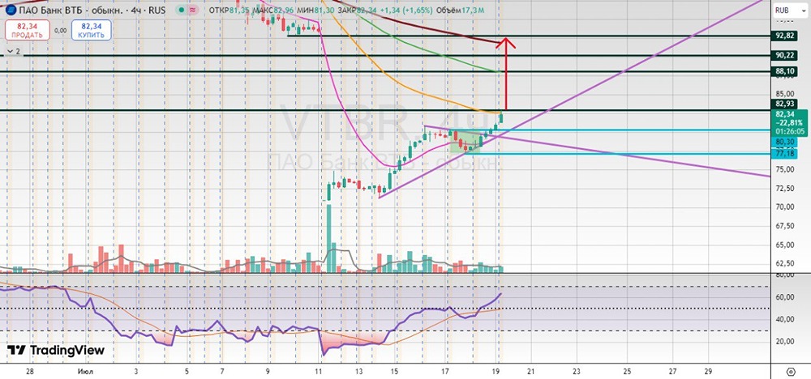Click the ПРОДАТЬ 82,34 sell button

coord(28,30)
